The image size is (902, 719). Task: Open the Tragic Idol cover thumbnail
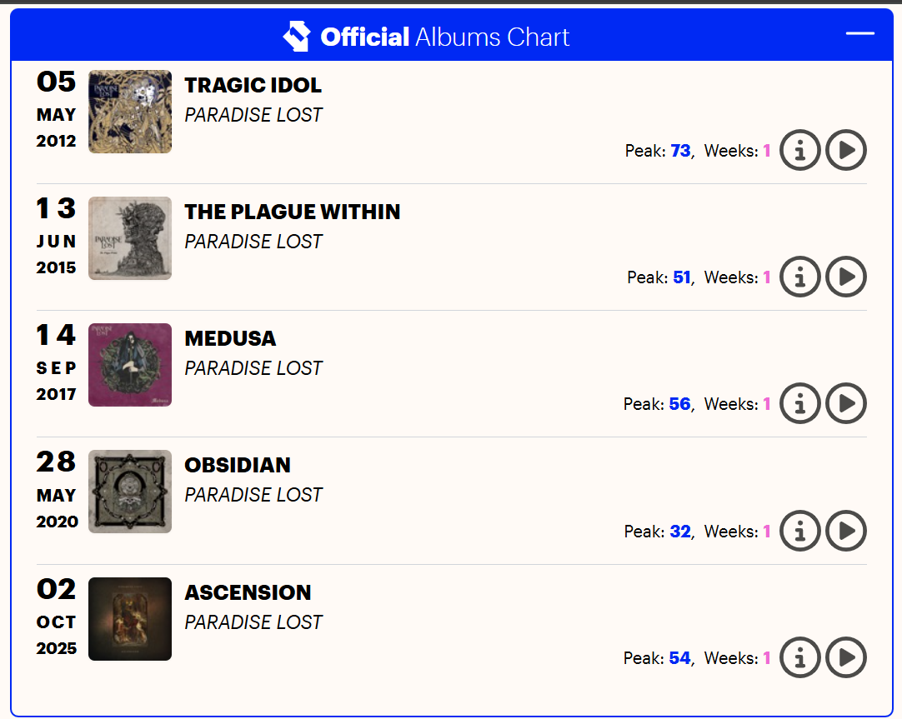(x=130, y=112)
